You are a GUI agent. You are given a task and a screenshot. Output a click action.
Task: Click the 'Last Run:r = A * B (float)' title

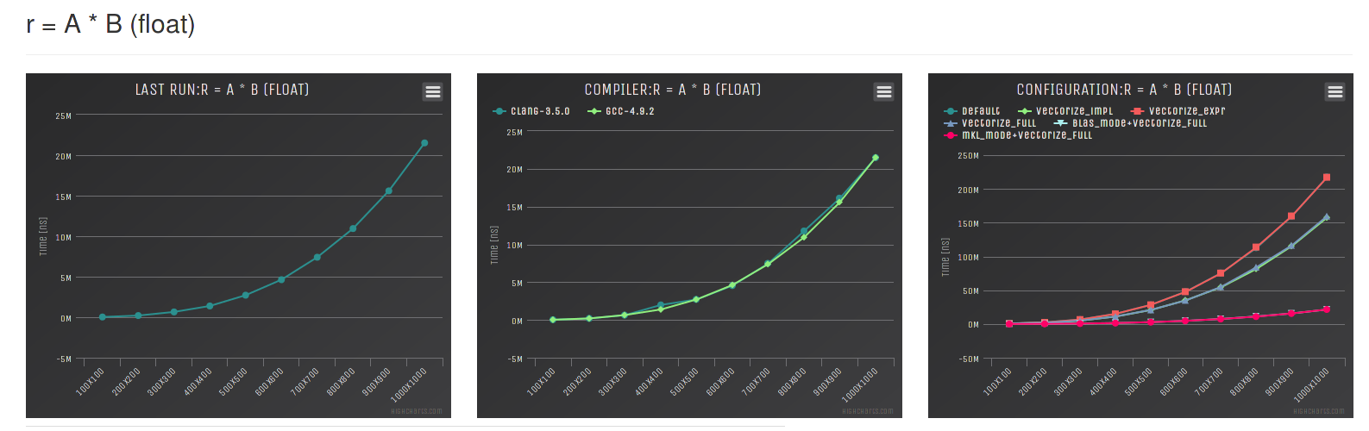pyautogui.click(x=222, y=90)
